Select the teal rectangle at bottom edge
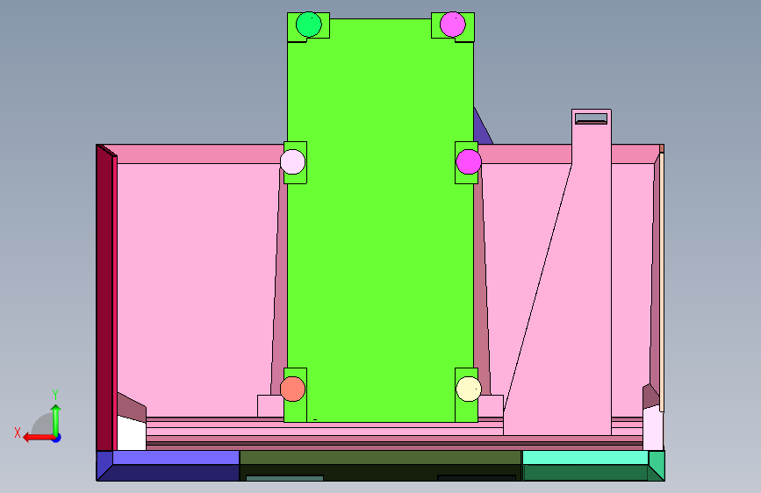Viewport: 761px width, 493px height. 284,478
